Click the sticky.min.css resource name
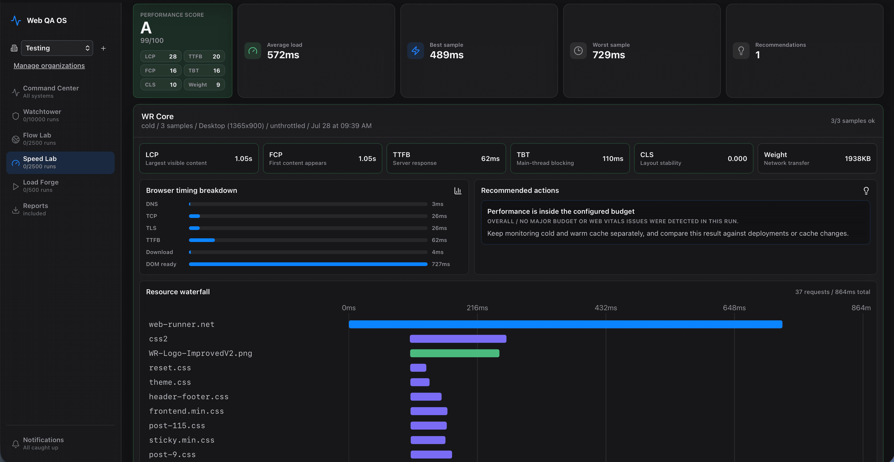This screenshot has height=462, width=894. click(x=182, y=440)
